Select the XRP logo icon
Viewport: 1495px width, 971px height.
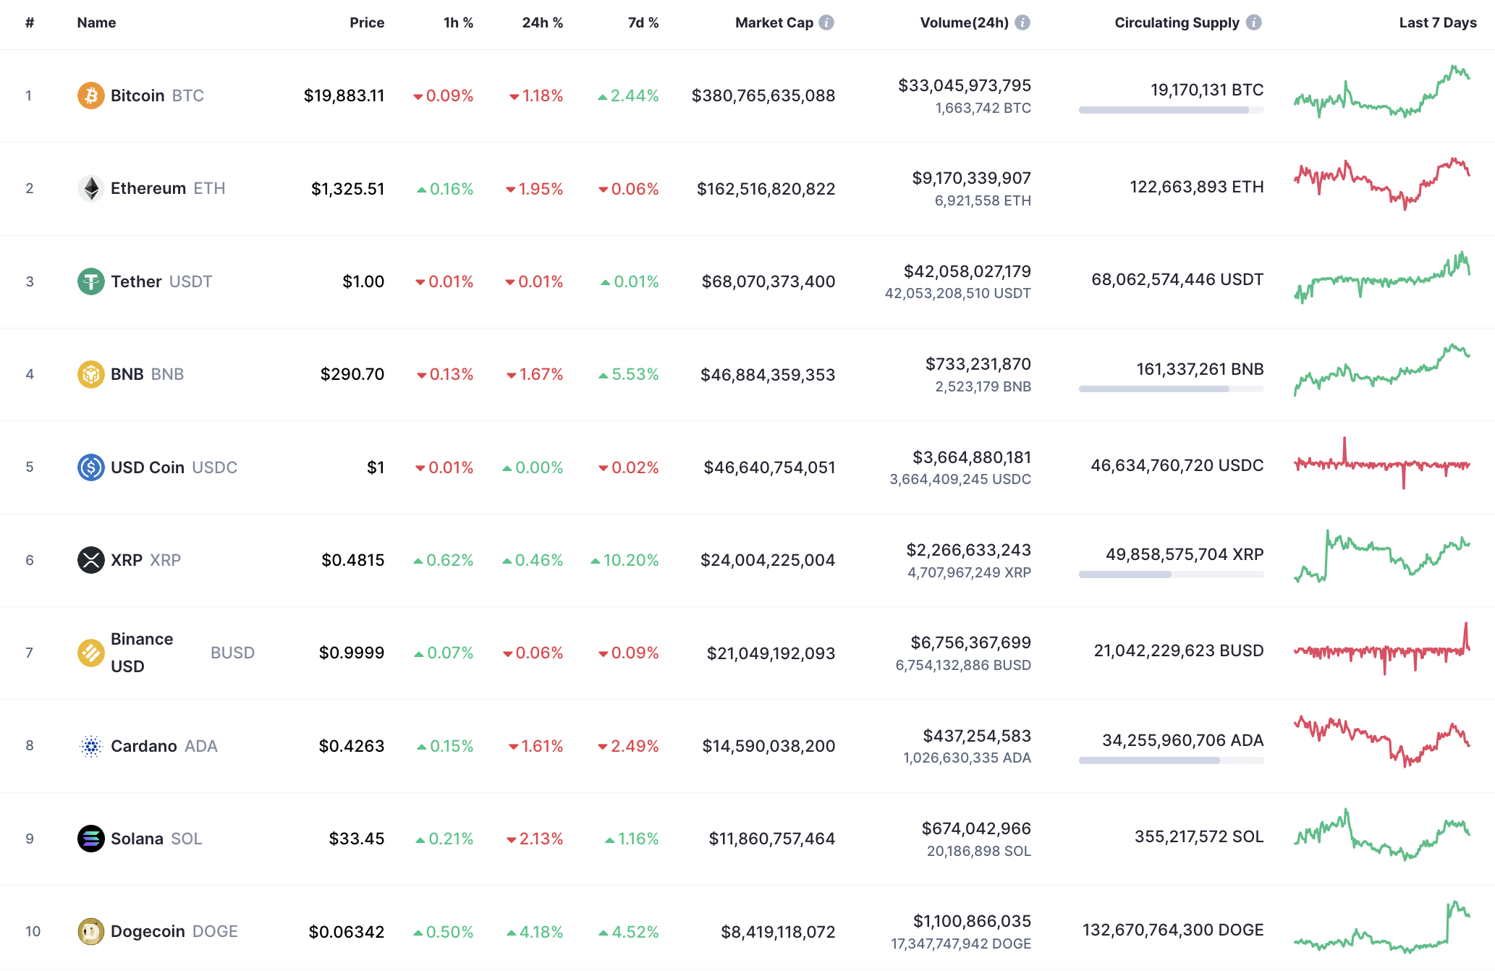(90, 559)
